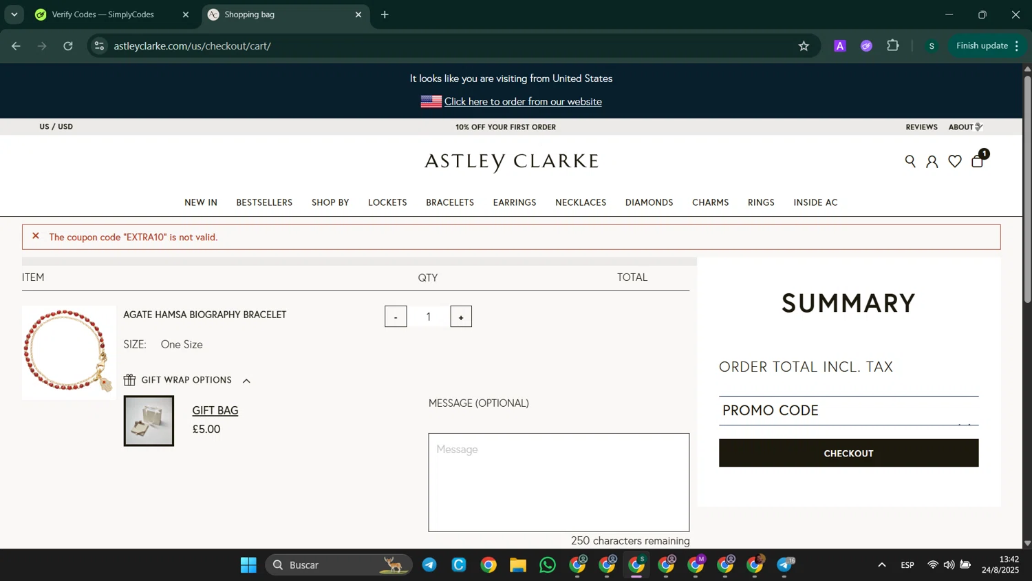This screenshot has width=1032, height=581.
Task: Click the Gift Bag link
Action: coord(215,410)
